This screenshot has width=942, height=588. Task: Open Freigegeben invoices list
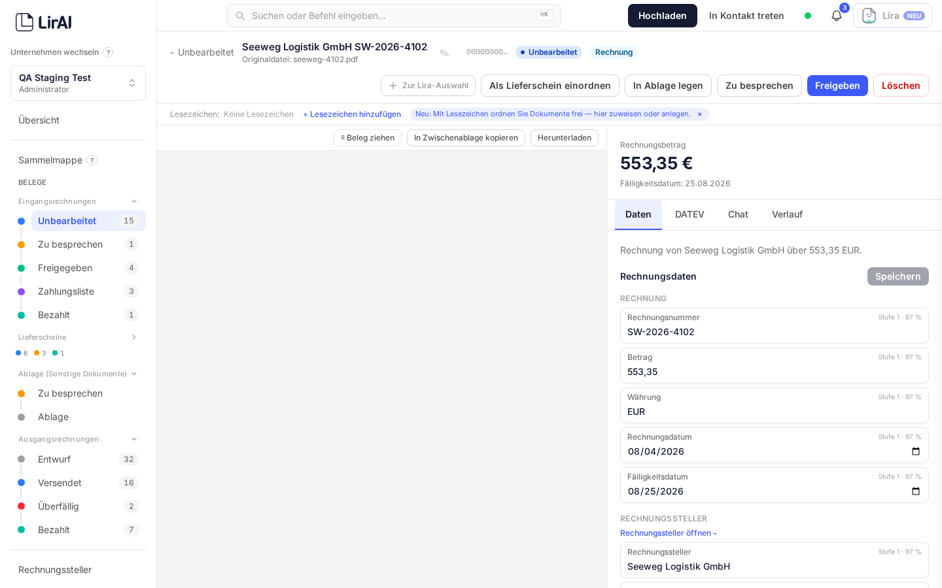pyautogui.click(x=88, y=268)
